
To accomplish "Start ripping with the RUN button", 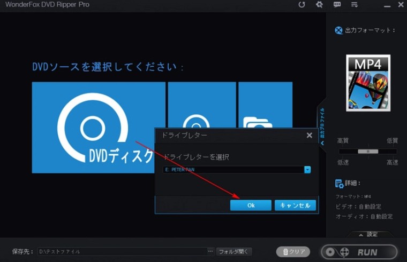I will click(359, 252).
